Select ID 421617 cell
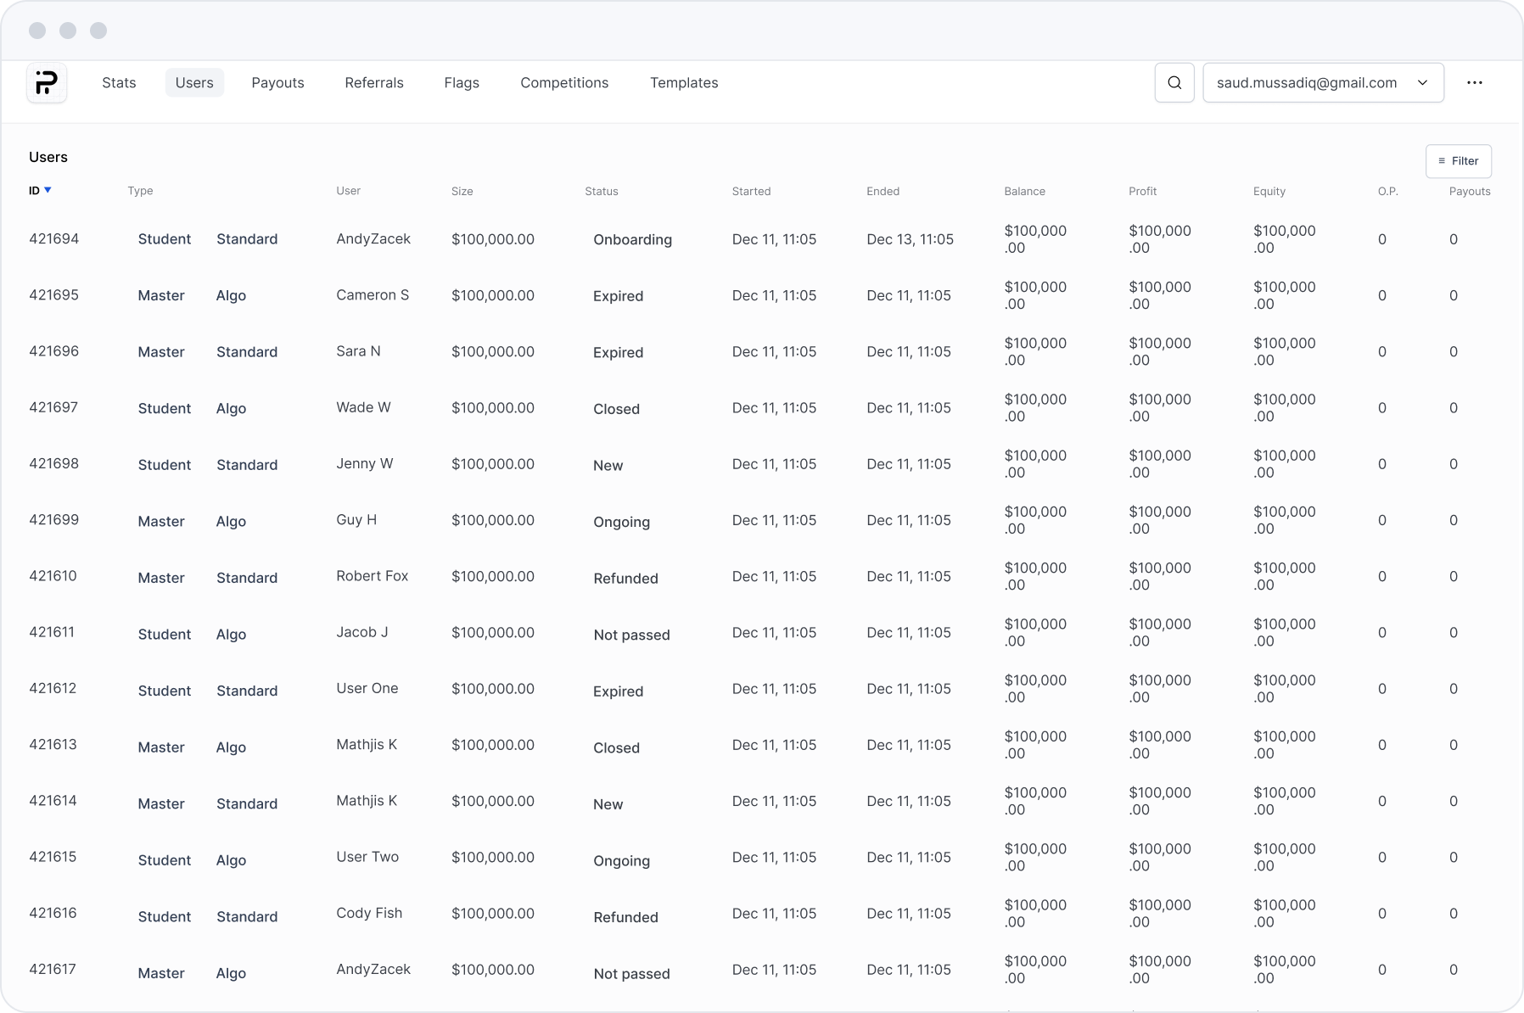The image size is (1524, 1013). [53, 968]
